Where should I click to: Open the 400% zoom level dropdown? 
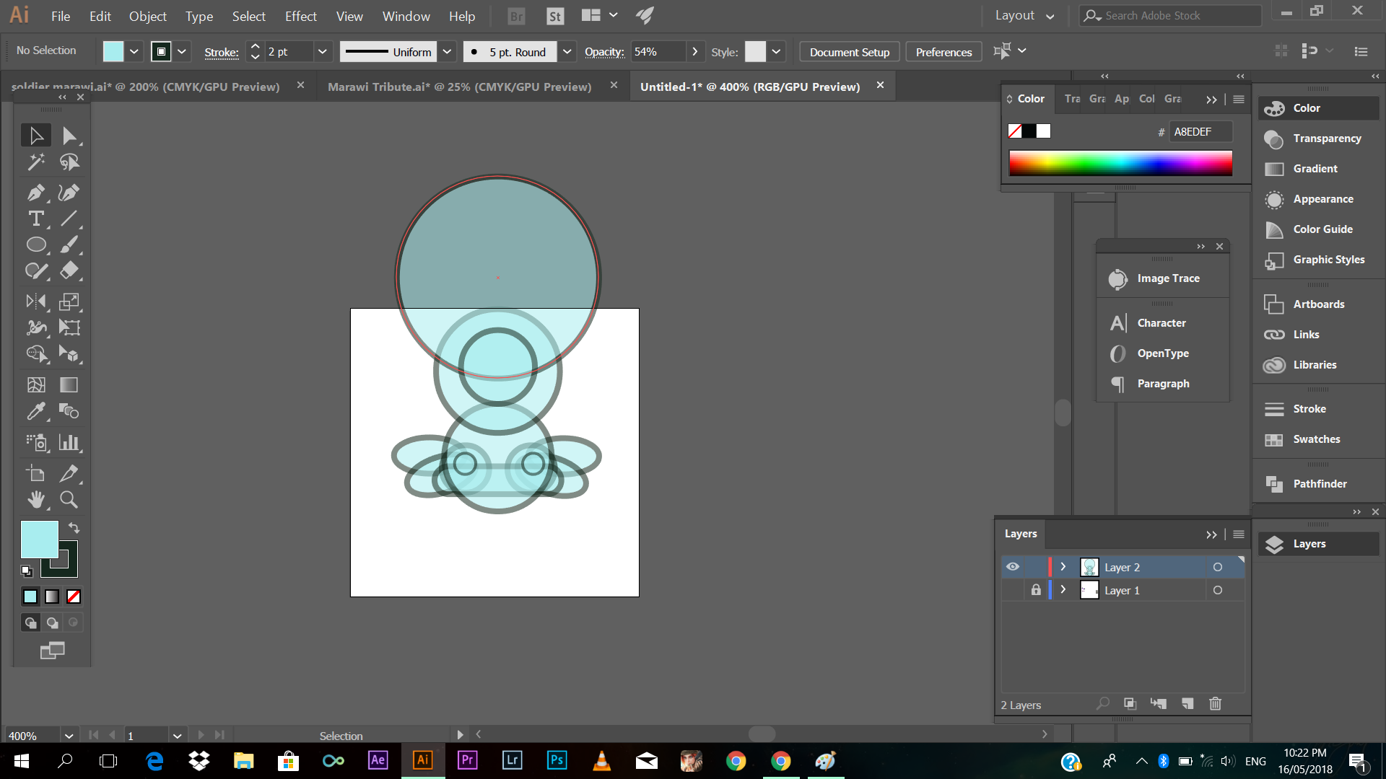69,736
